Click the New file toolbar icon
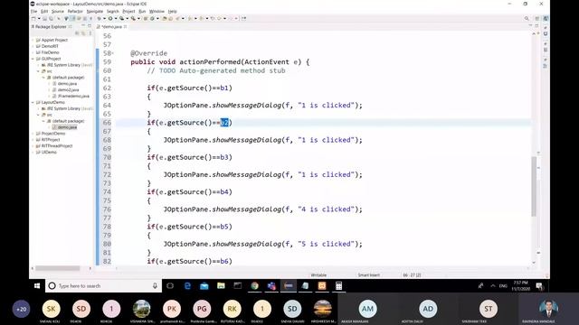The height and width of the screenshot is (325, 579). [x=33, y=18]
